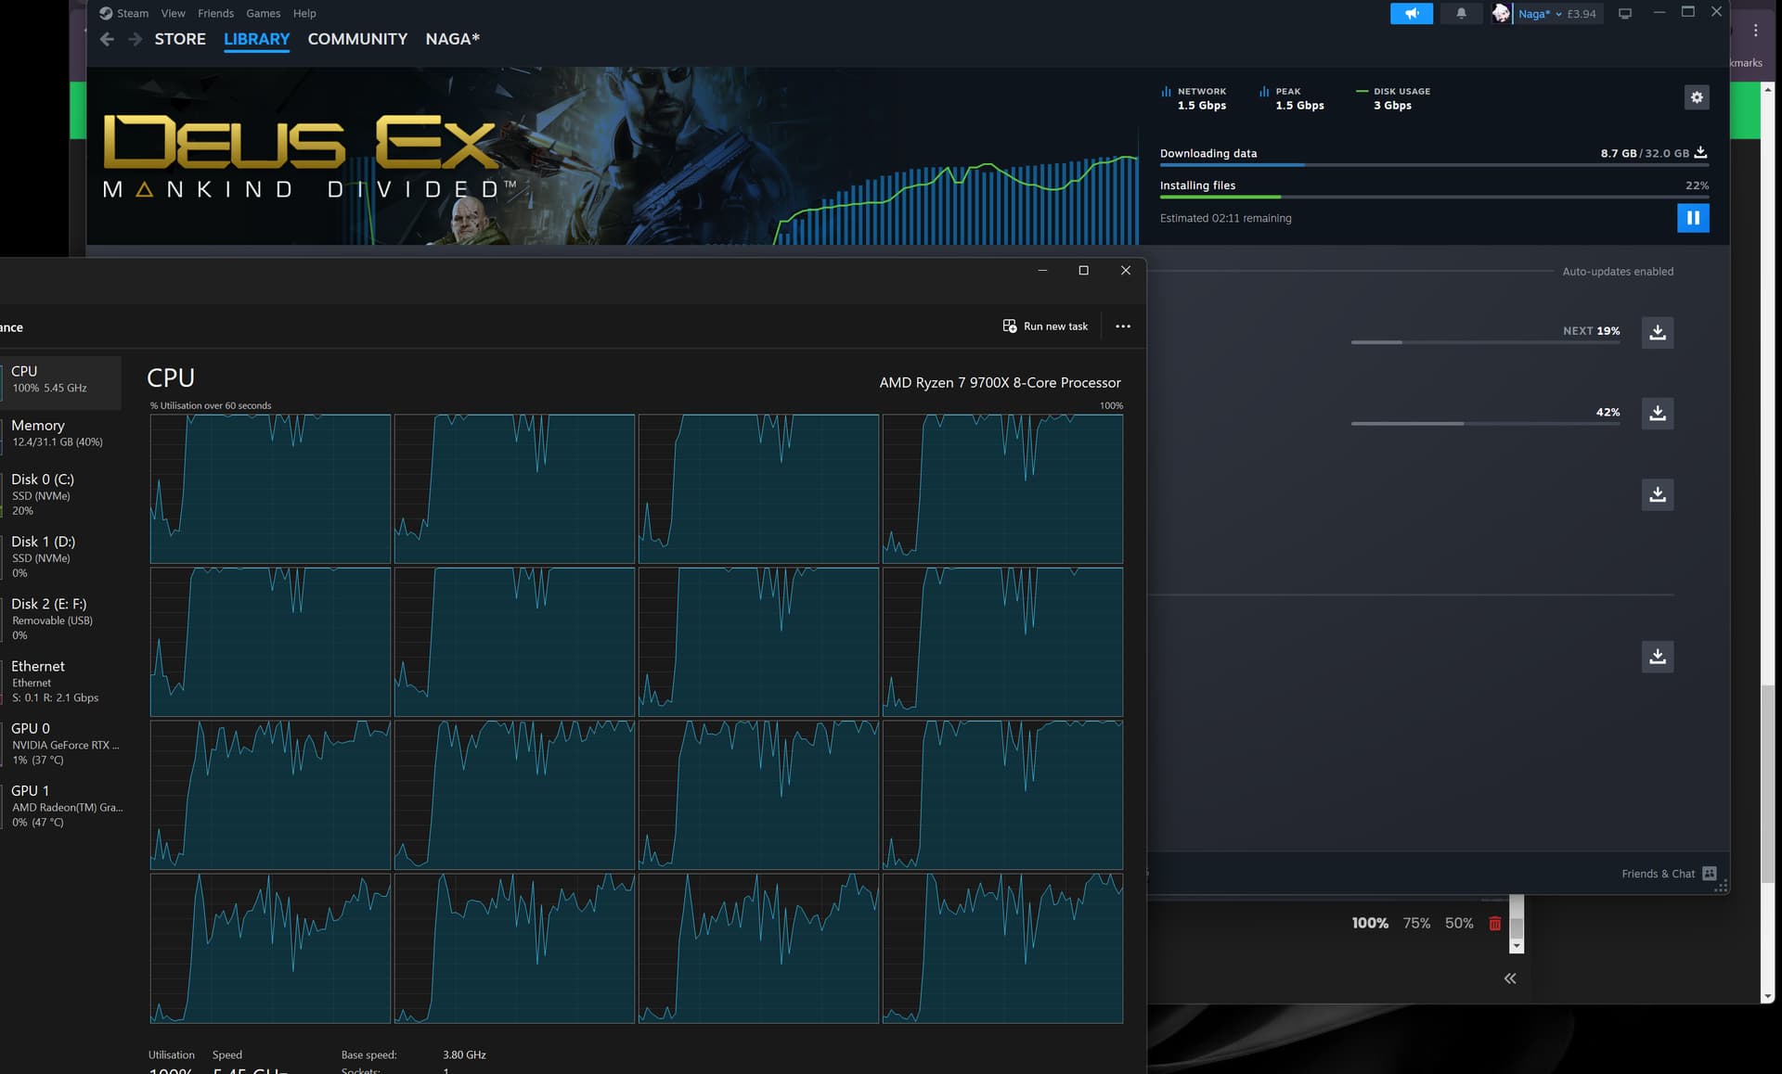This screenshot has width=1782, height=1074.
Task: Expand Naga account dropdown
Action: (1556, 13)
